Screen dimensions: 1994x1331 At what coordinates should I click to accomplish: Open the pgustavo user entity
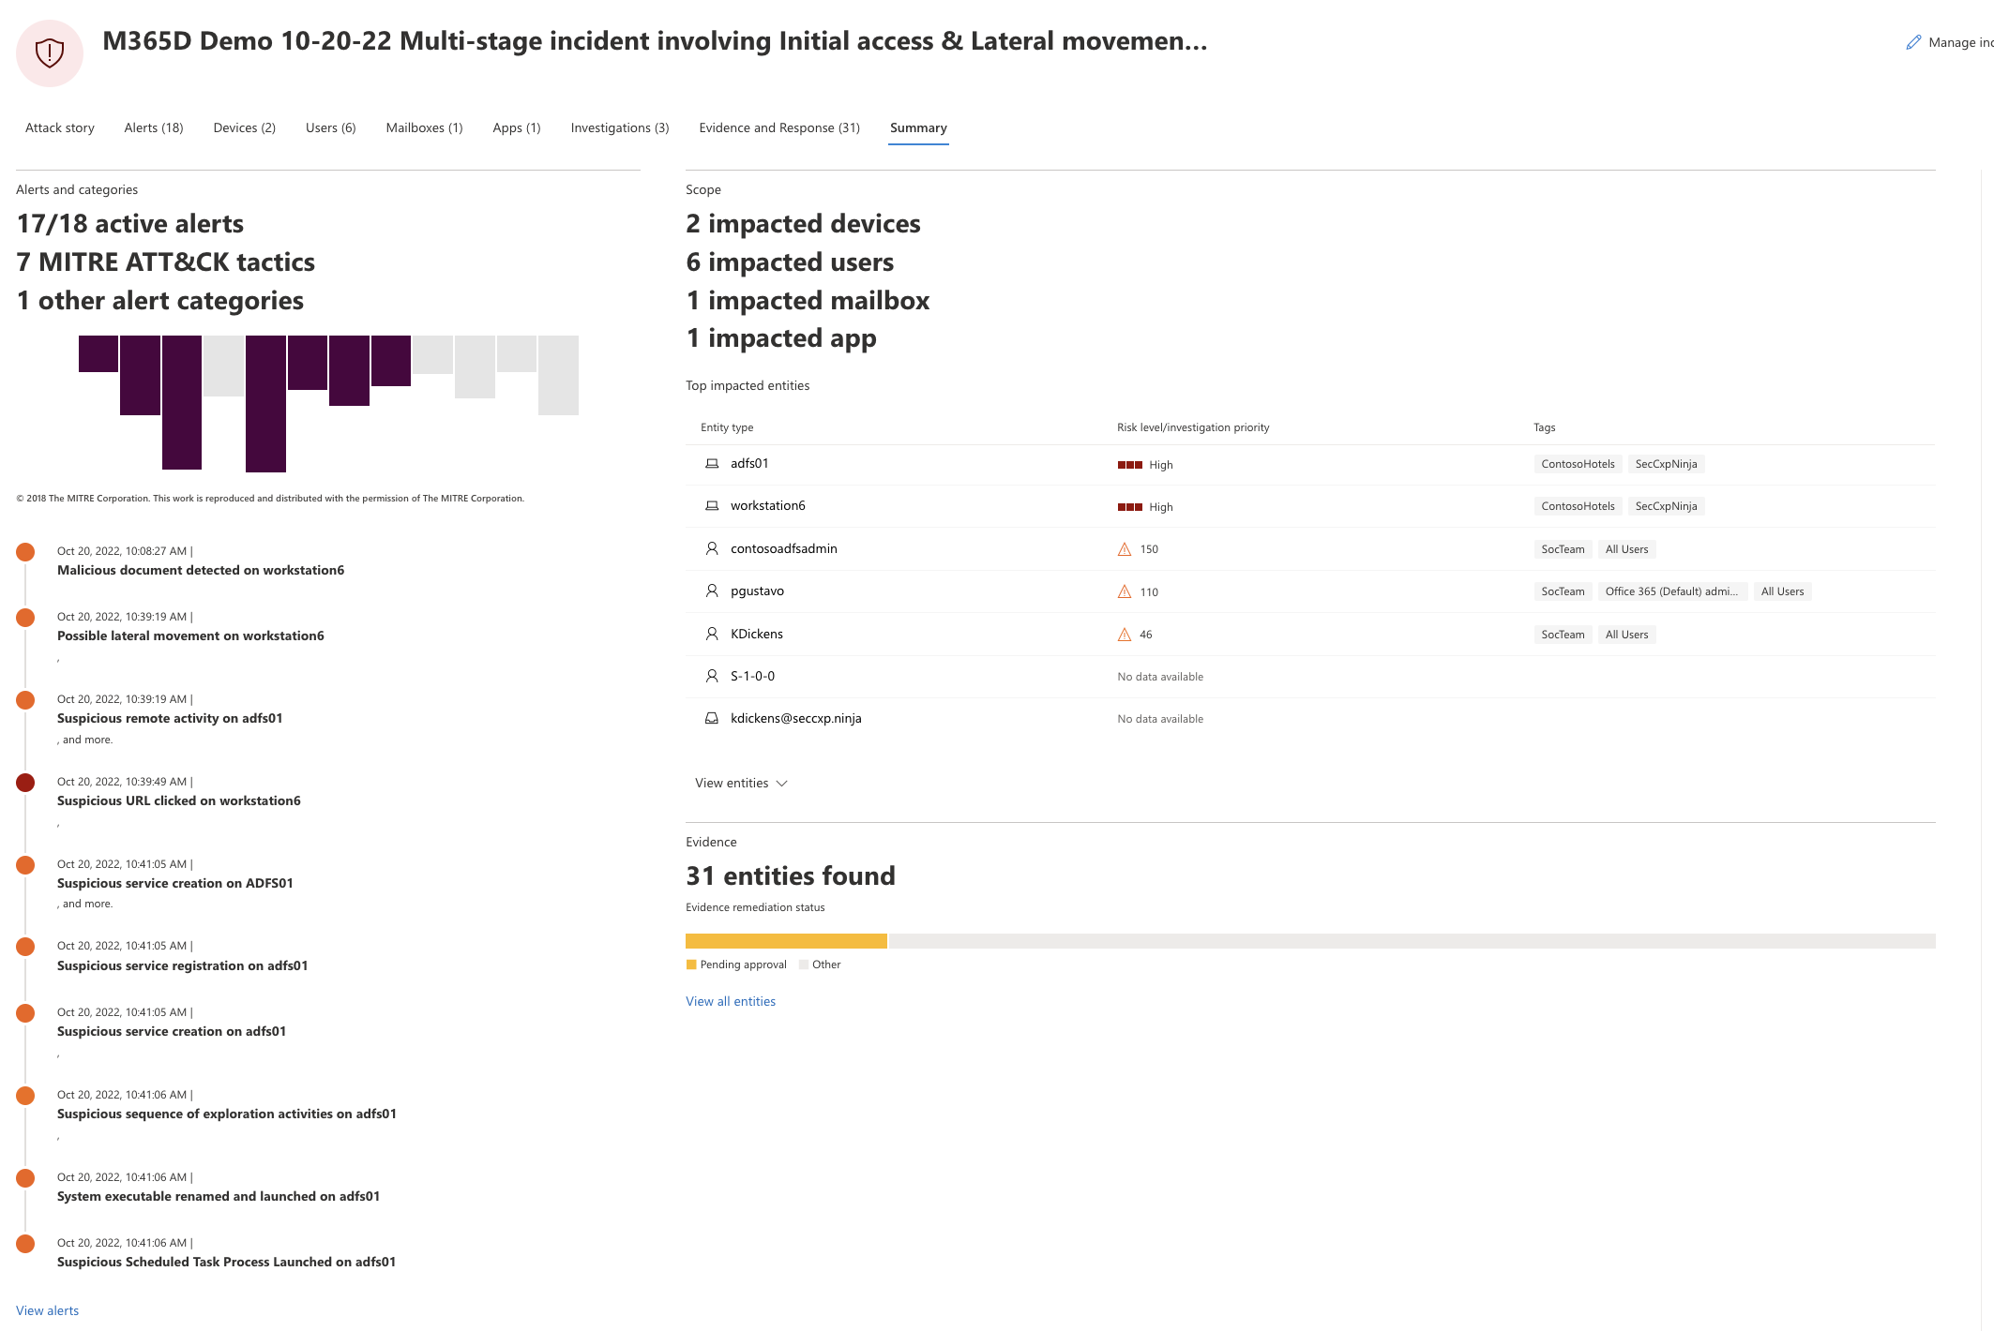tap(757, 591)
